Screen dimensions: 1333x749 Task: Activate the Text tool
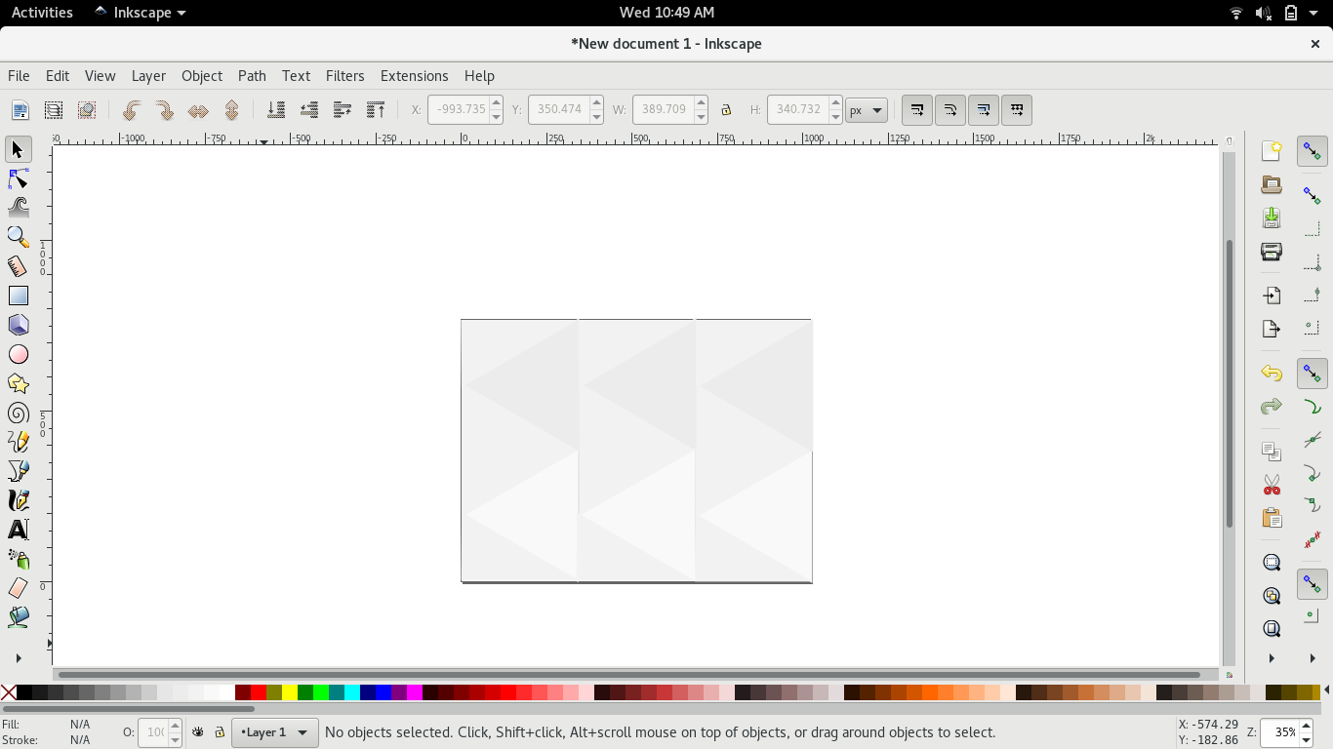pyautogui.click(x=18, y=530)
